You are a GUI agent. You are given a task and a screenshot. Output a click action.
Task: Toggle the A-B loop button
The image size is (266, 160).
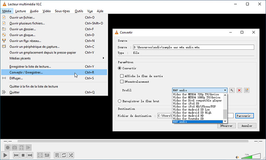click(x=21, y=147)
